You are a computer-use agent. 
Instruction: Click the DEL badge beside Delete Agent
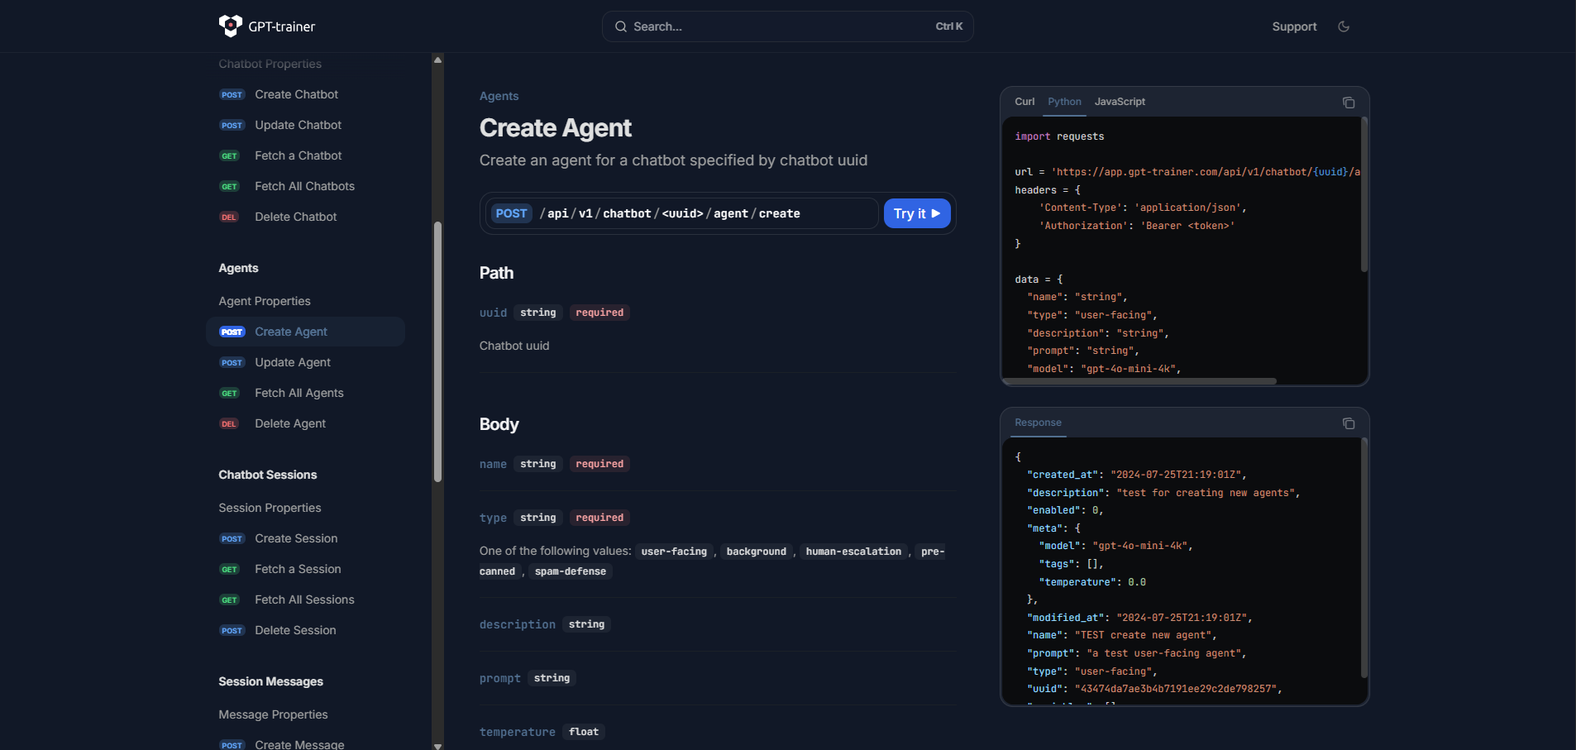[228, 423]
